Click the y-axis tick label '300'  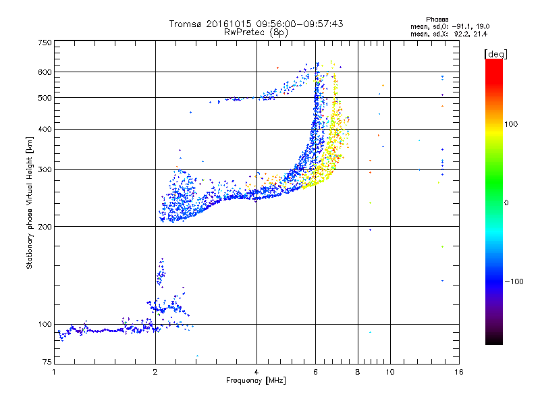[45, 170]
